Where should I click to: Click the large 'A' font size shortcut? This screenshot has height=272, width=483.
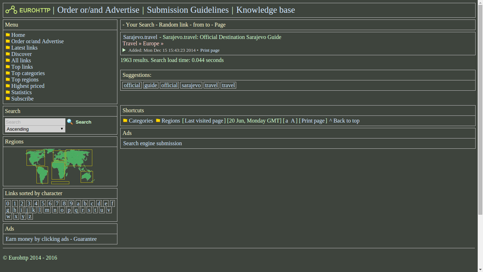293,120
